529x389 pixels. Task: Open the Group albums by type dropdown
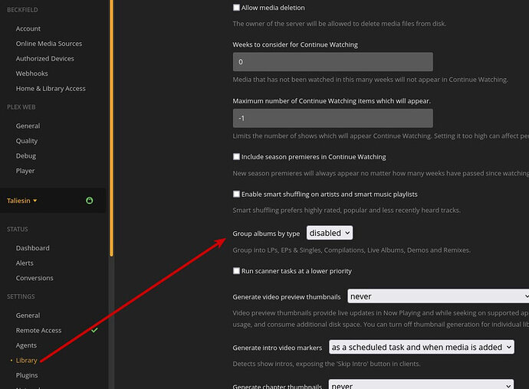click(330, 233)
